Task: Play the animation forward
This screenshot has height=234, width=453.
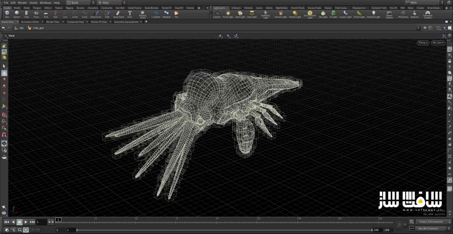Action: [26, 222]
